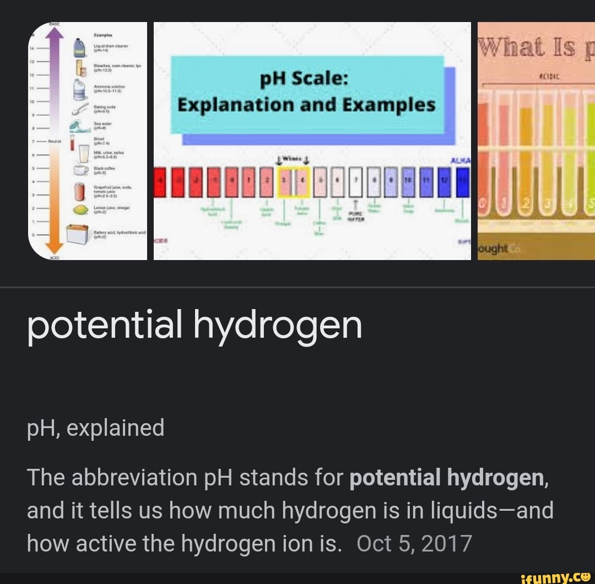Select the grapefruit juice soda can icon
Viewport: 595px width, 584px height.
tap(79, 191)
